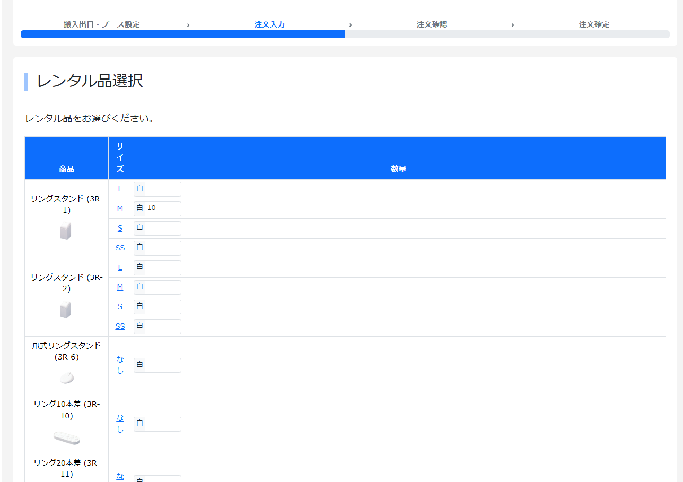Screen dimensions: 683x482
Task: Select the 注文確定 step label
Action: [x=594, y=24]
